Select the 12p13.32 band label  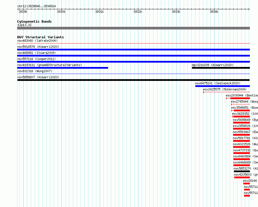pyautogui.click(x=24, y=25)
